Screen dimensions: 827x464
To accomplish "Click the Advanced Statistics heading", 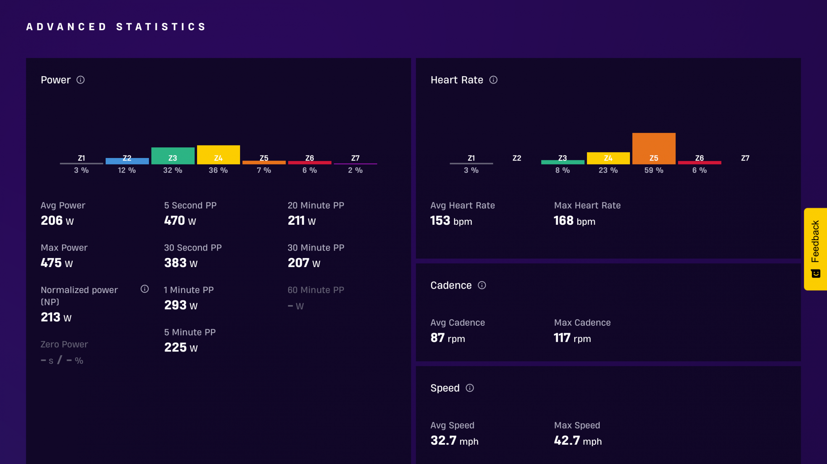I will [116, 27].
